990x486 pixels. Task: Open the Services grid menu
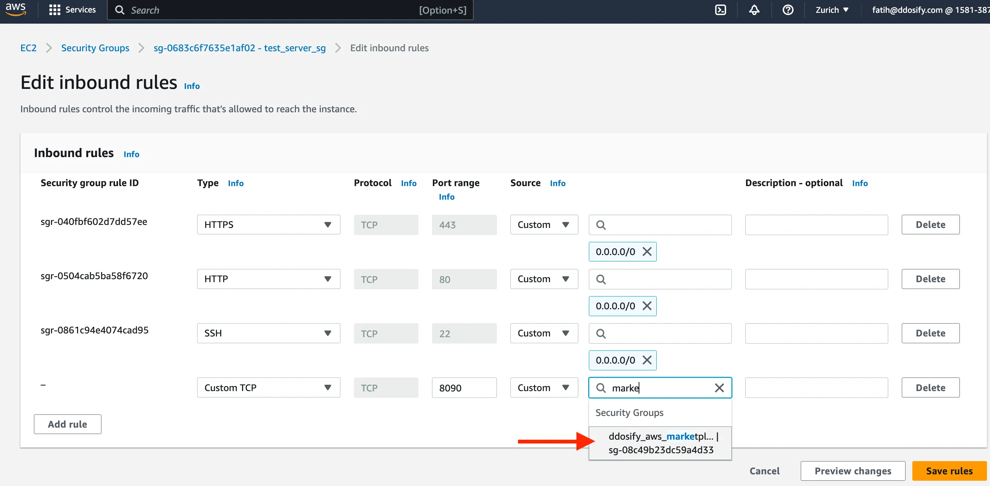(x=72, y=9)
